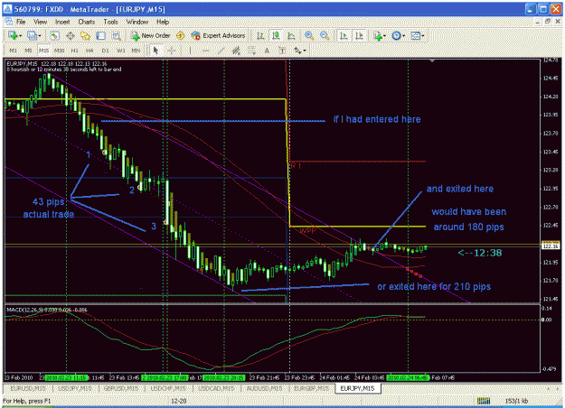The height and width of the screenshot is (408, 565).
Task: Switch timeframe to H1
Action: pyautogui.click(x=75, y=51)
